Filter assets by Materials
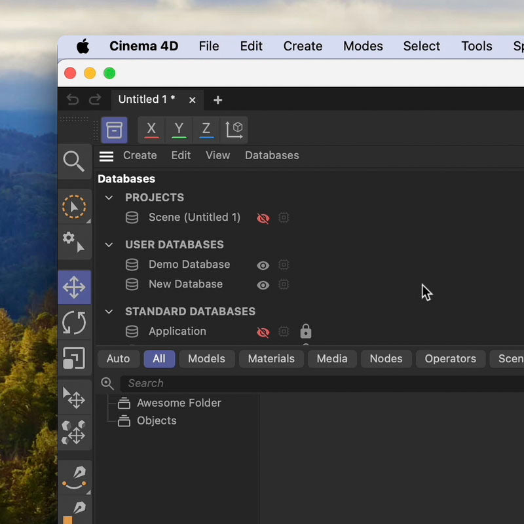 (271, 359)
